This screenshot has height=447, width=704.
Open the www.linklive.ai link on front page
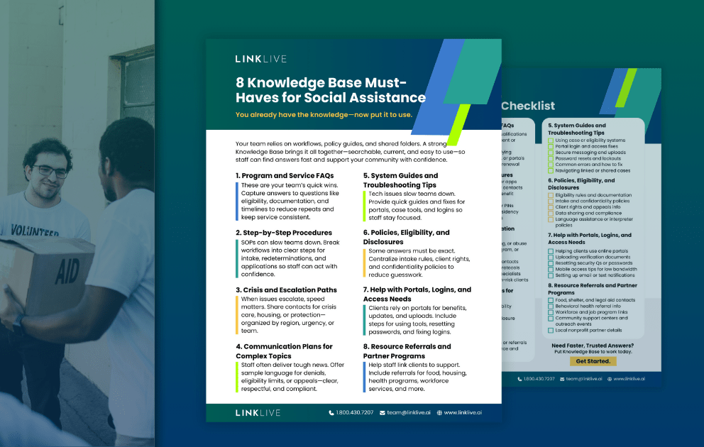pyautogui.click(x=468, y=412)
